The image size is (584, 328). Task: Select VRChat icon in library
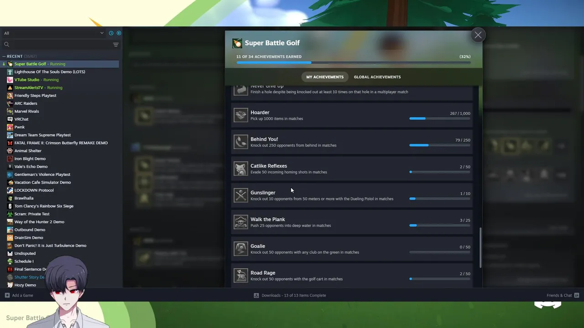pyautogui.click(x=10, y=119)
